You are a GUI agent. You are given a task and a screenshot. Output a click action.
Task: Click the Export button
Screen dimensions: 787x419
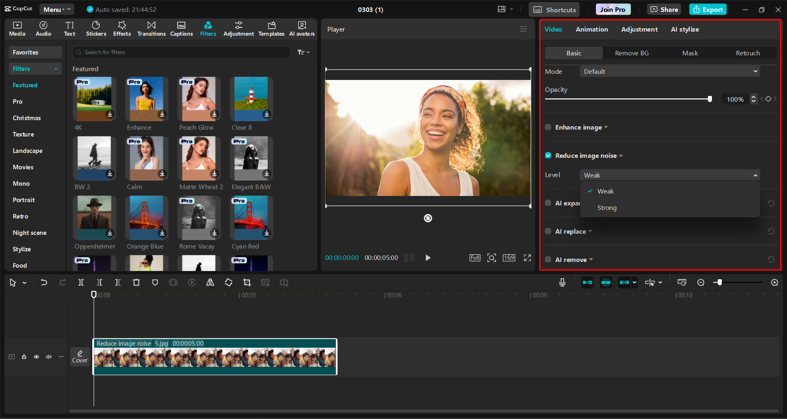(708, 9)
